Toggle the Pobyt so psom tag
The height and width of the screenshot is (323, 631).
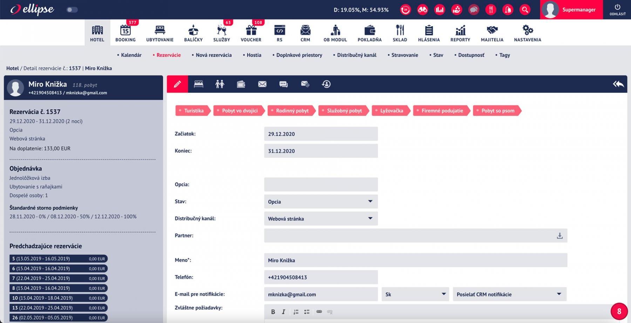(x=497, y=111)
